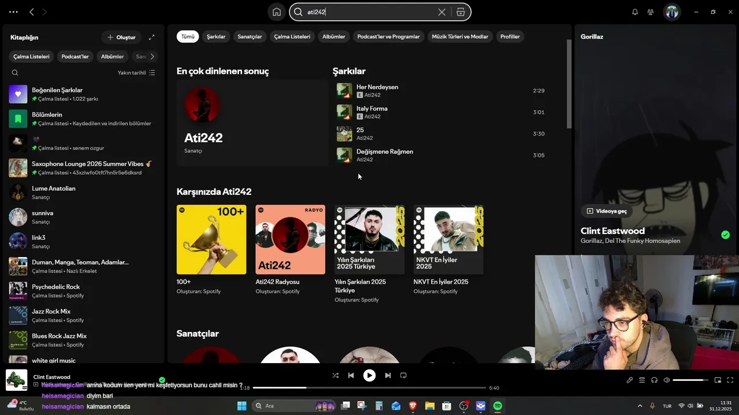Mute volume with the speaker icon
Image resolution: width=739 pixels, height=415 pixels.
[x=667, y=380]
